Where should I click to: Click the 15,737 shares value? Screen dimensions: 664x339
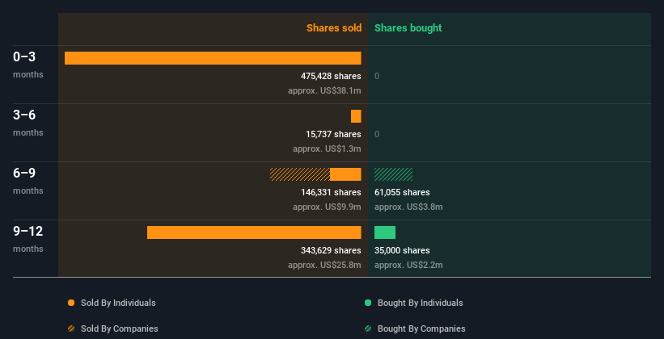[x=333, y=134]
